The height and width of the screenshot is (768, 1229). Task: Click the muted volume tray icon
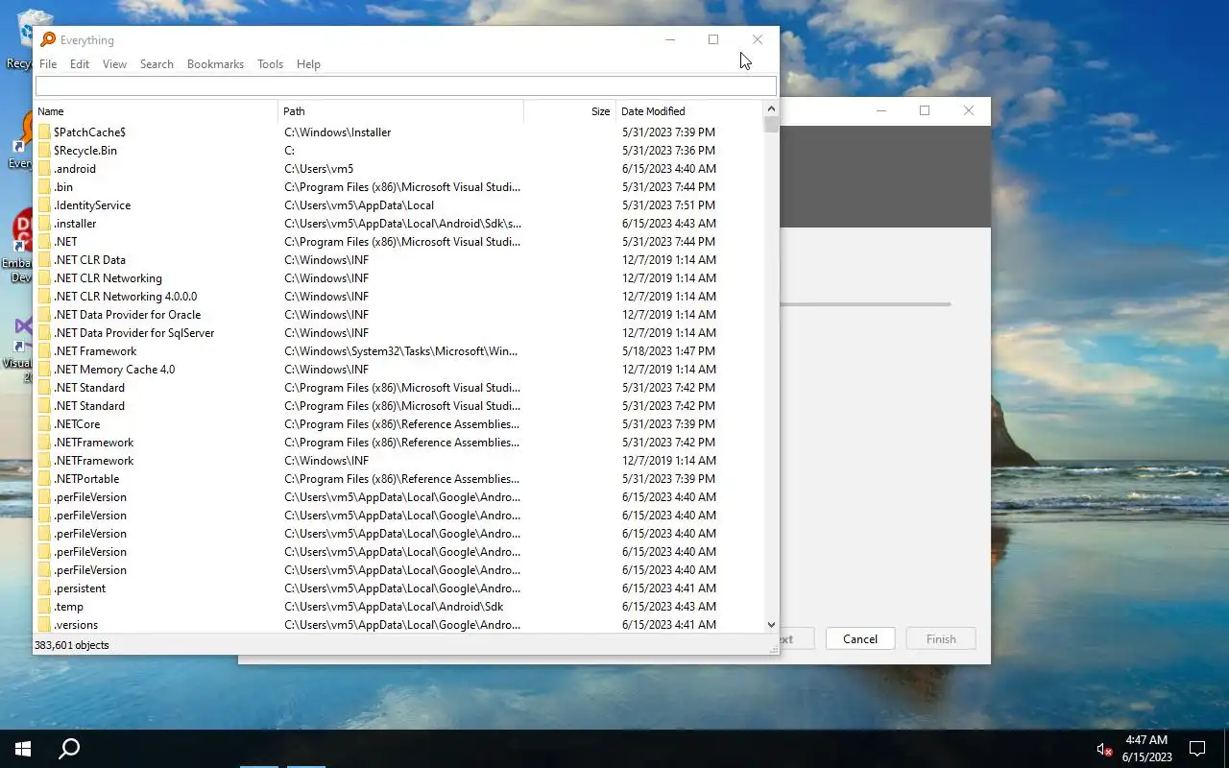(x=1104, y=749)
